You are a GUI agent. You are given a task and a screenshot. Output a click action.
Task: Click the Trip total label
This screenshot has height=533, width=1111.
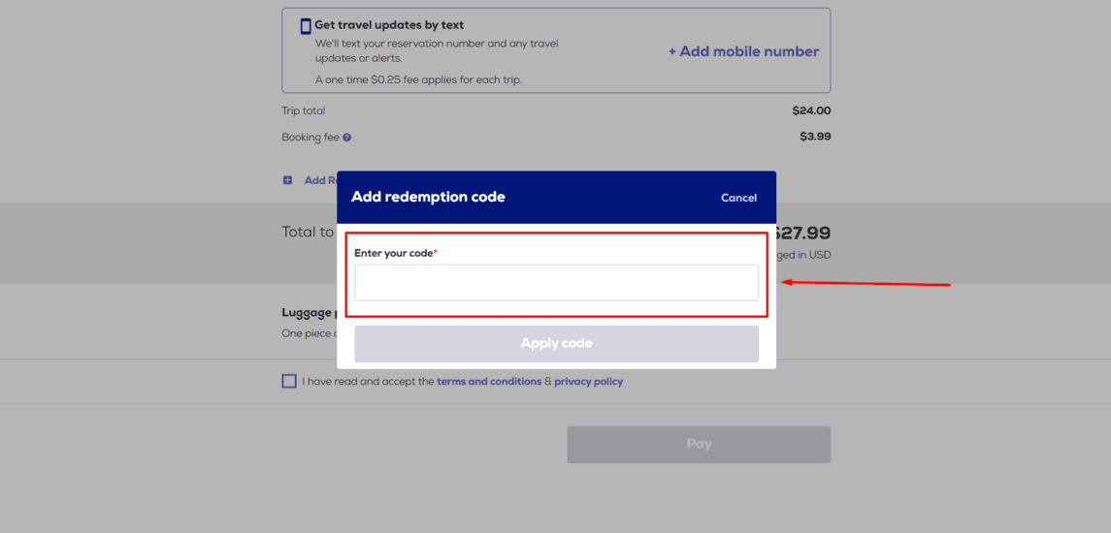pos(304,111)
